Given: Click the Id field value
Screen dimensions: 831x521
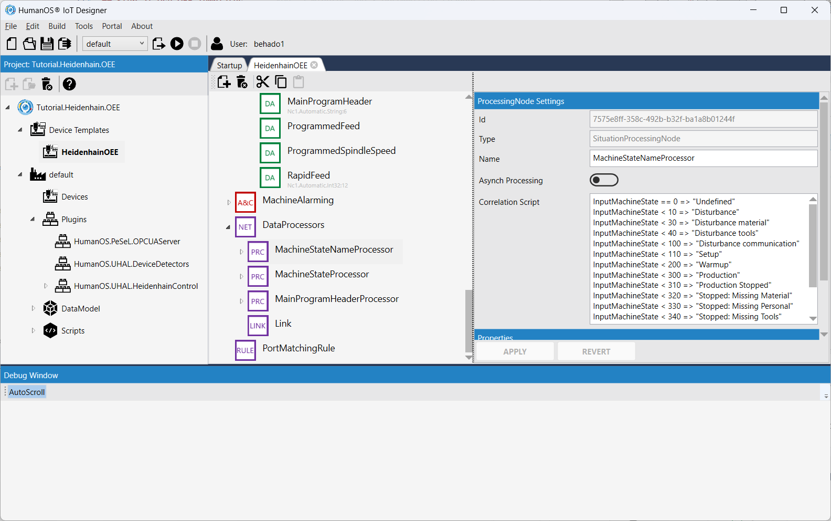Looking at the screenshot, I should click(703, 119).
